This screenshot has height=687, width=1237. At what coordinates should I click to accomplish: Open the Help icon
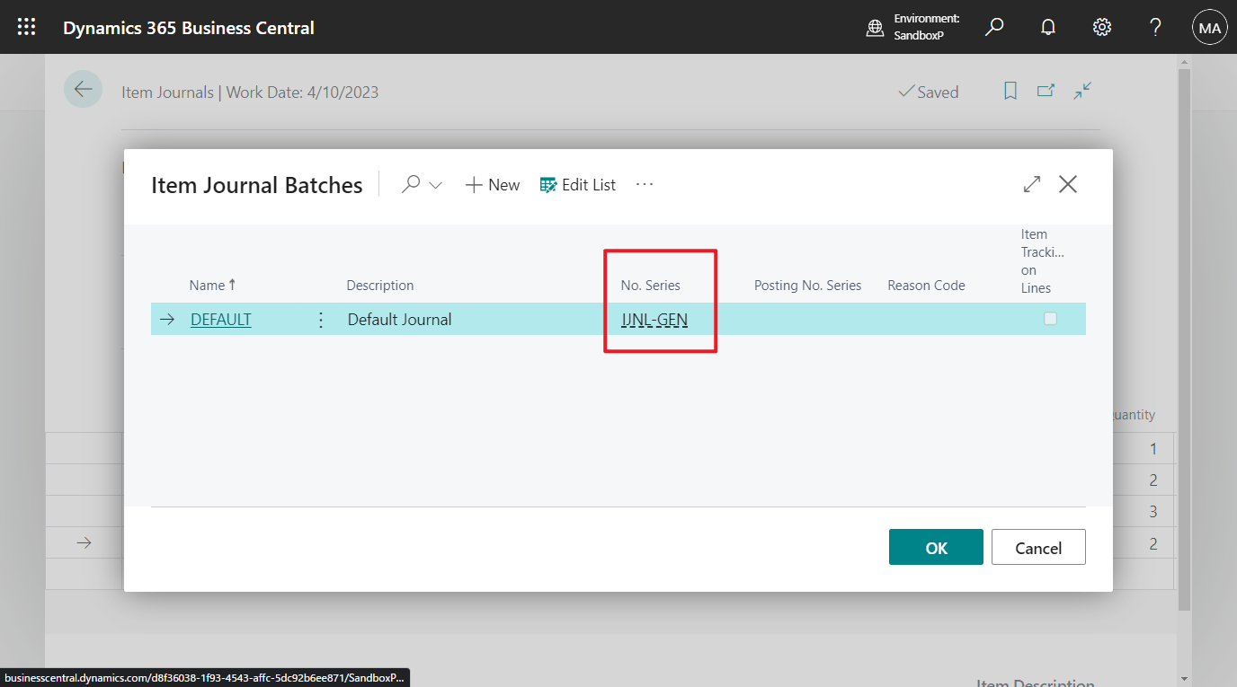1155,26
